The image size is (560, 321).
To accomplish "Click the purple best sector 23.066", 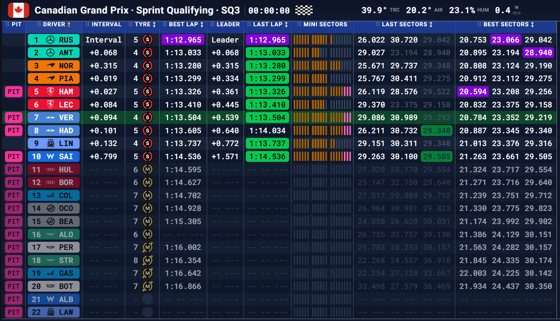I will 506,40.
